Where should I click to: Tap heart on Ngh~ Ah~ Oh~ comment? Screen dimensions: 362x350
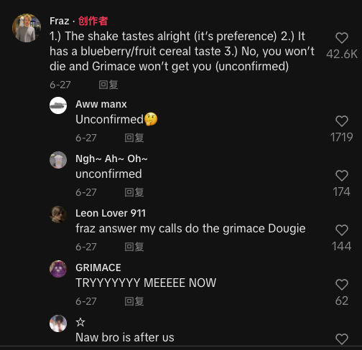[x=342, y=176]
